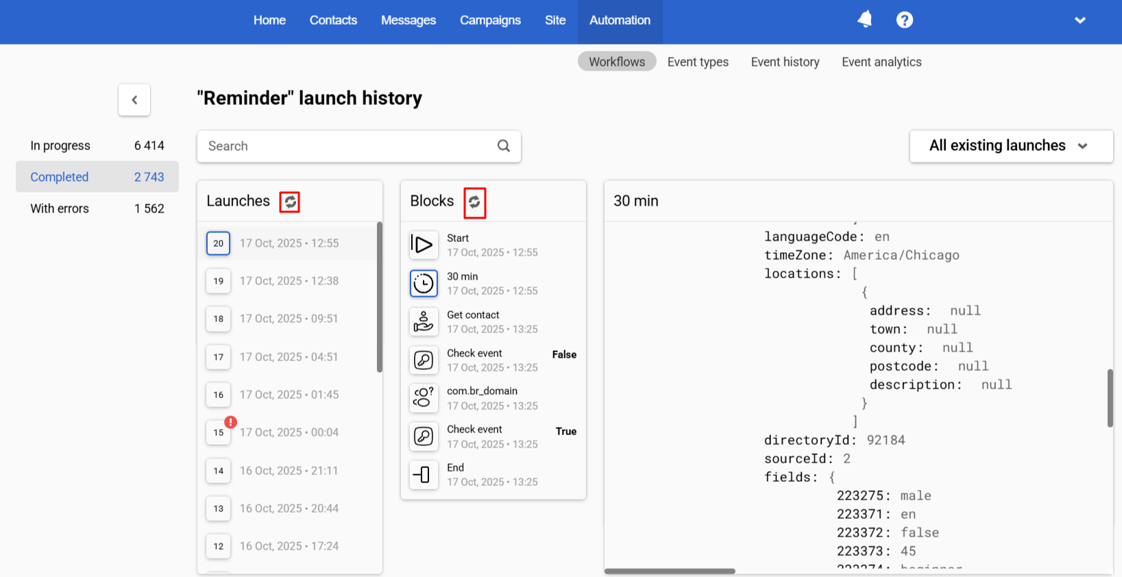Switch to the Workflows tab

[617, 62]
